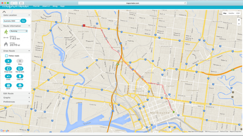Print the map with printer icon
The height and width of the screenshot is (136, 243).
(20, 85)
